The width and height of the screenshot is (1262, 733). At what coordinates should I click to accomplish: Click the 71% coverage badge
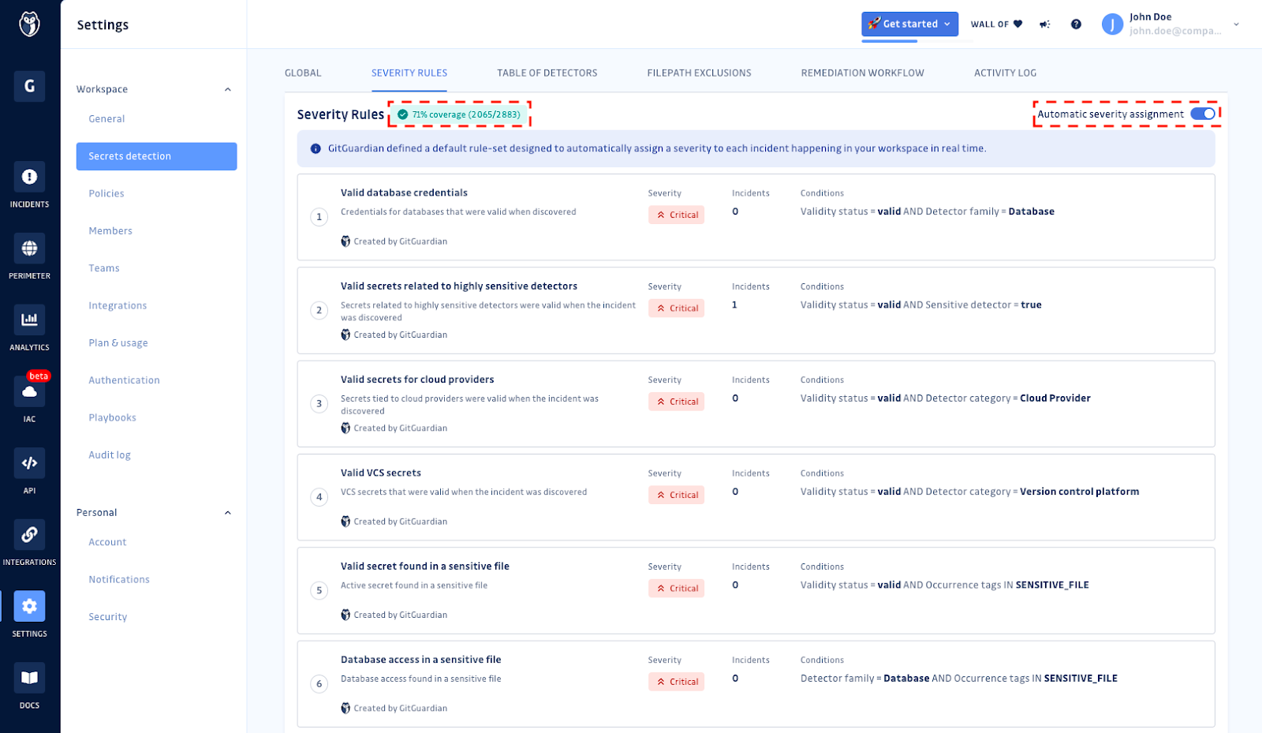458,114
